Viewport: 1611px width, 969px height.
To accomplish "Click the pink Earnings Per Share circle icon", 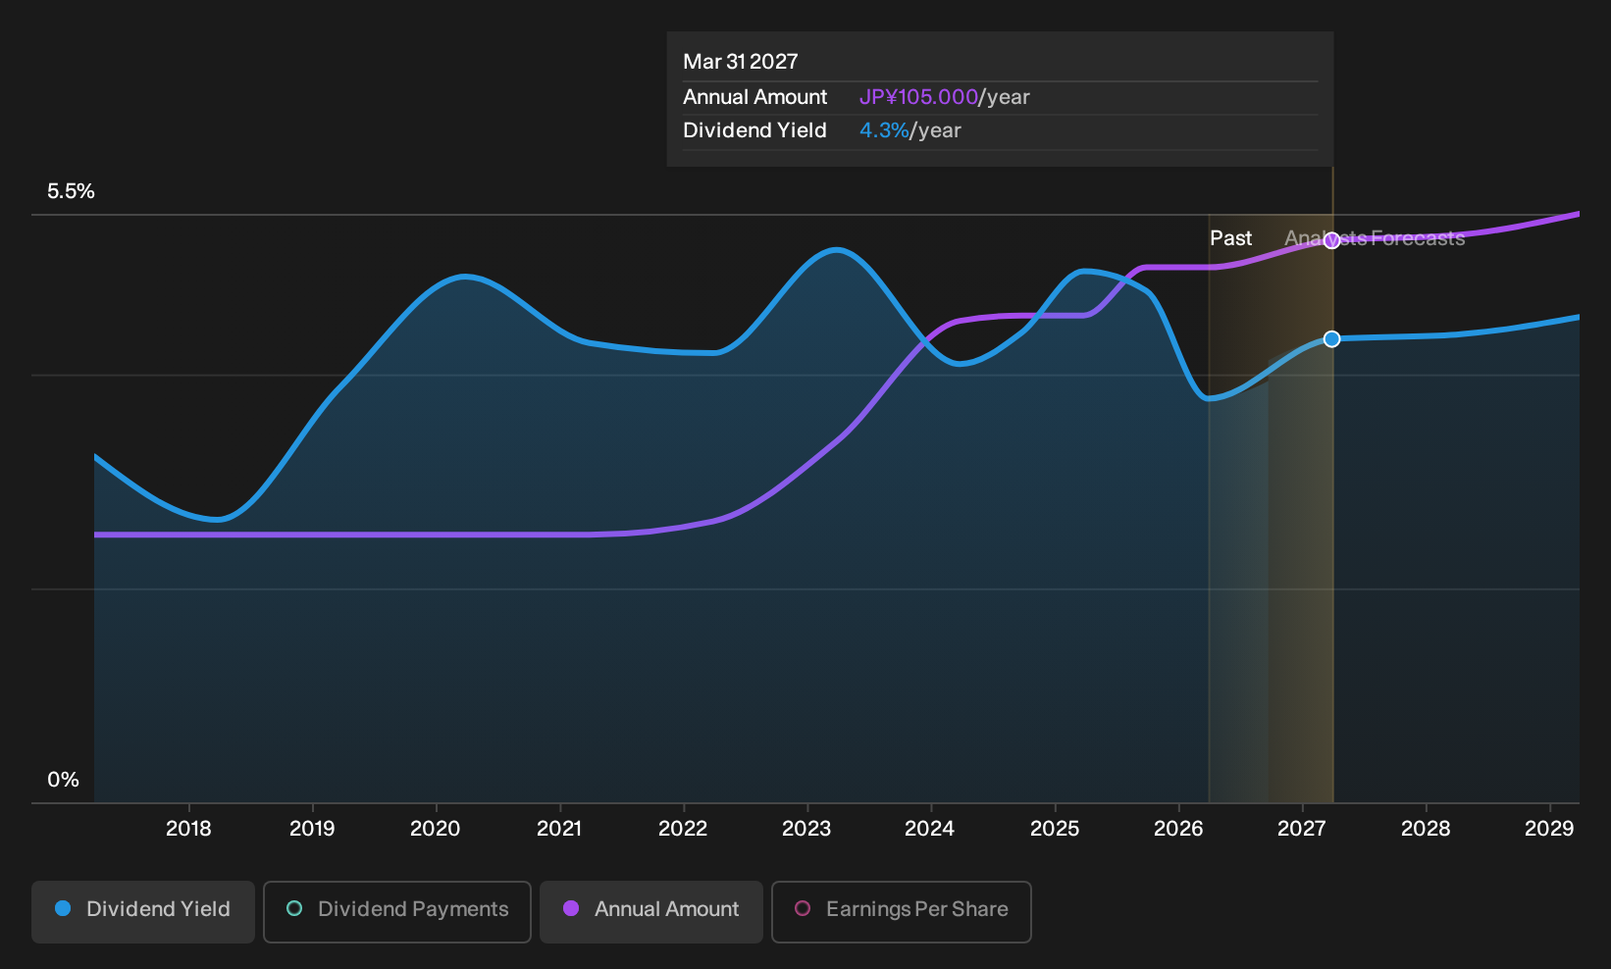I will point(803,908).
